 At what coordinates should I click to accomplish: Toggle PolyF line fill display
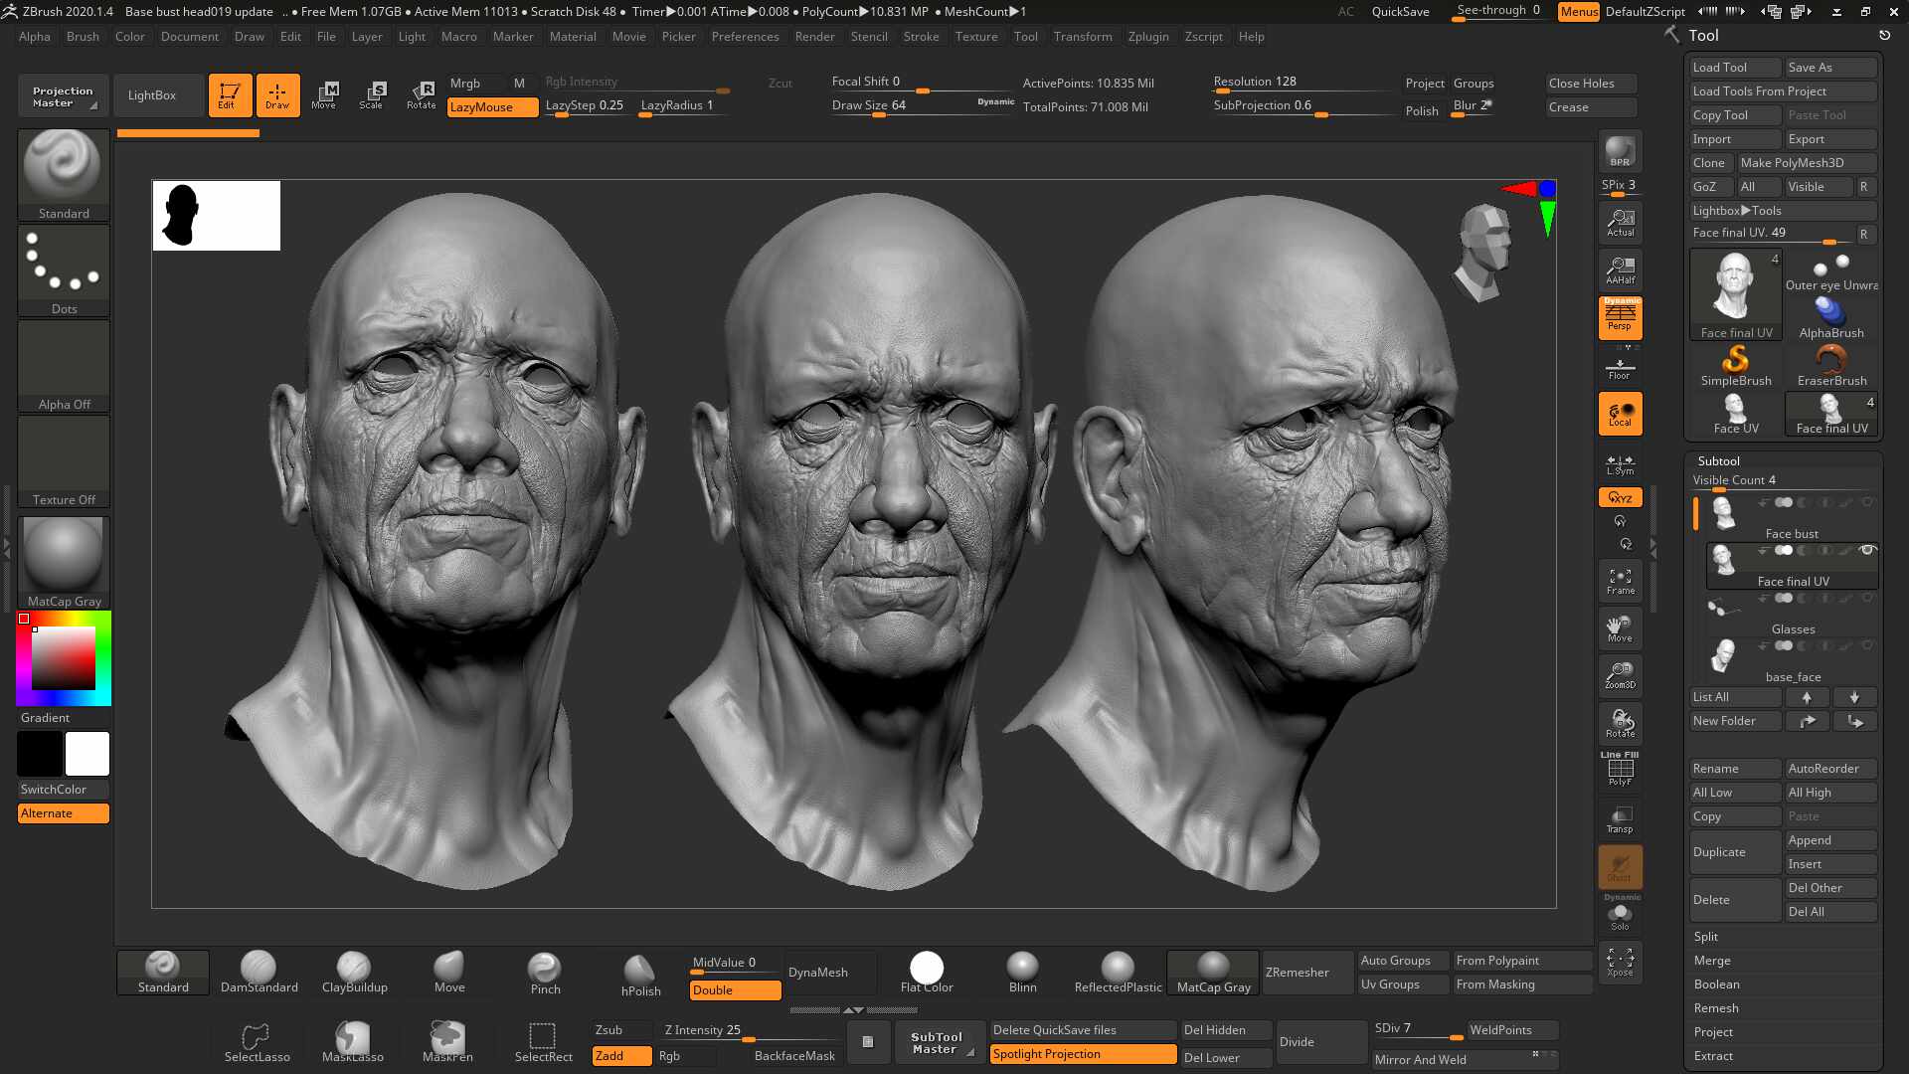[x=1620, y=770]
